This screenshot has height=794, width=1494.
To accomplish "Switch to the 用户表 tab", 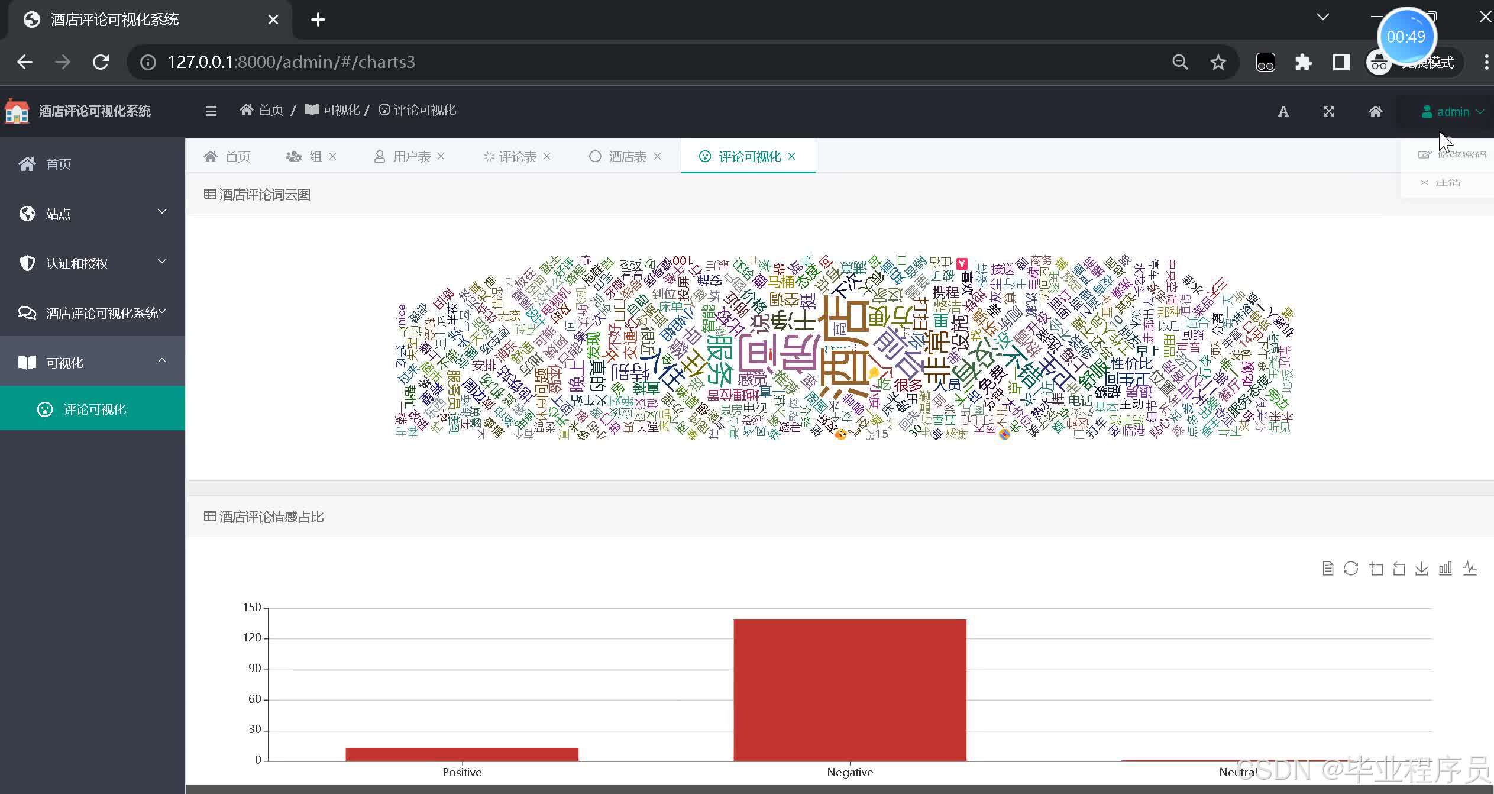I will coord(411,157).
